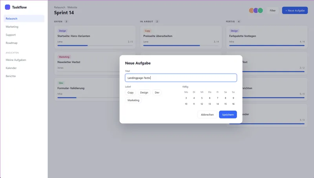Click the Startseite: Hero-Varianten progress bar
This screenshot has height=178, width=314.
[95, 45]
